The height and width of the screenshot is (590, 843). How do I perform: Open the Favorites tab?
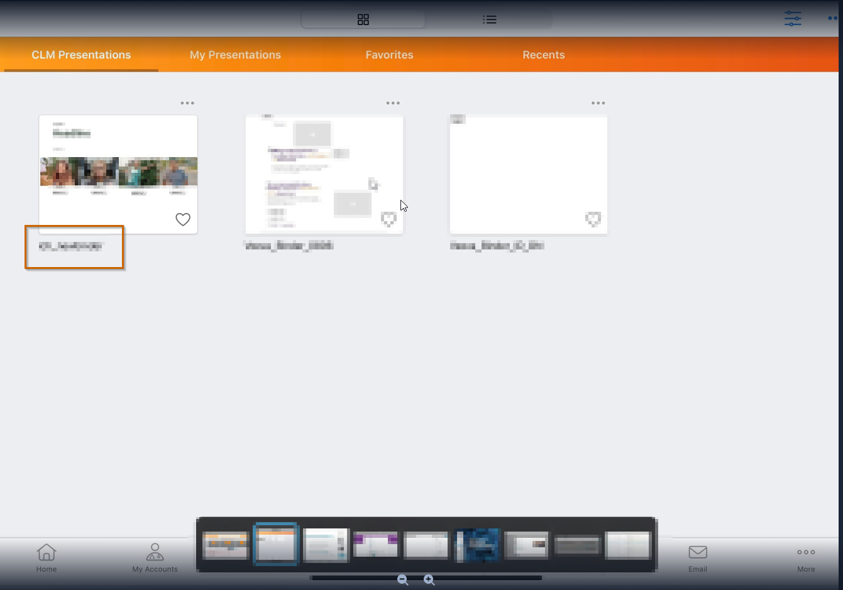pyautogui.click(x=389, y=55)
